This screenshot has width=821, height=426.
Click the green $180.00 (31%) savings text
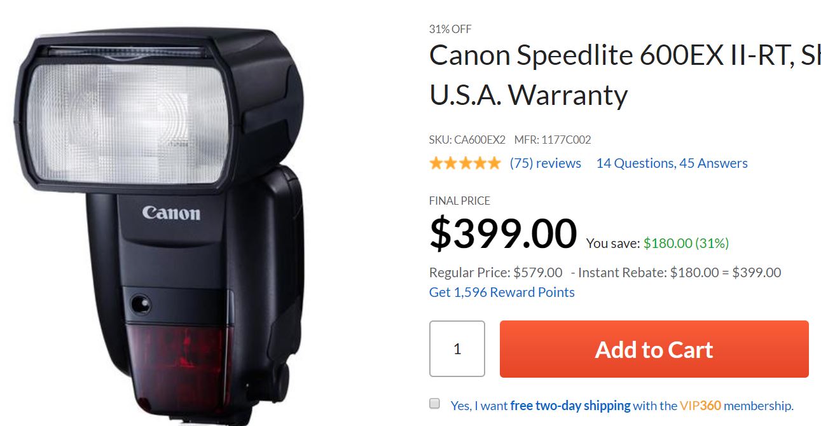point(686,243)
